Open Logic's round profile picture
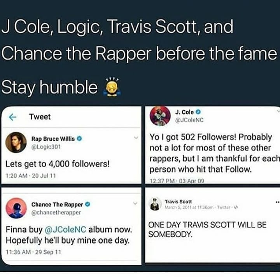This screenshot has height=280, width=280. point(16,142)
